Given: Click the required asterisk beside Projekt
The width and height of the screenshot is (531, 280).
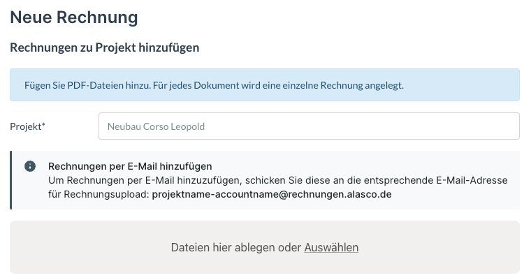Looking at the screenshot, I should [43, 125].
